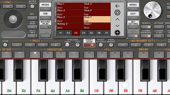Click the SYNCHRO START round button
The width and height of the screenshot is (170, 95).
click(67, 45)
